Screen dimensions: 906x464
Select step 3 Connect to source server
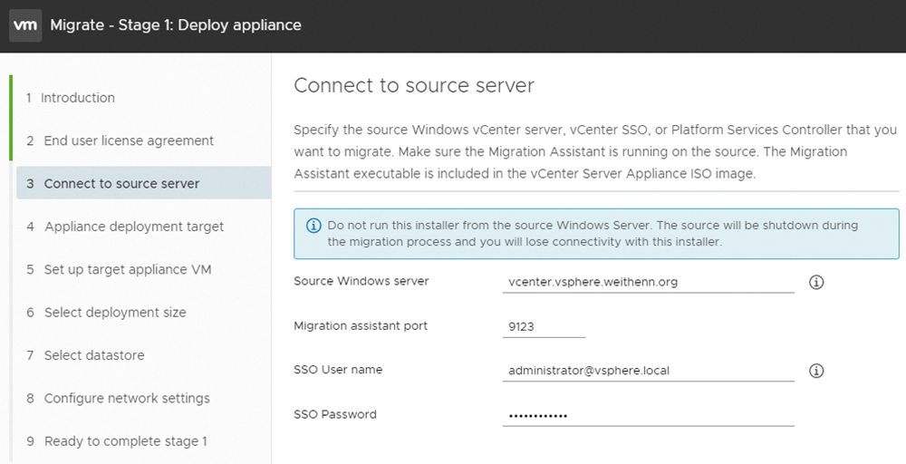tap(143, 183)
